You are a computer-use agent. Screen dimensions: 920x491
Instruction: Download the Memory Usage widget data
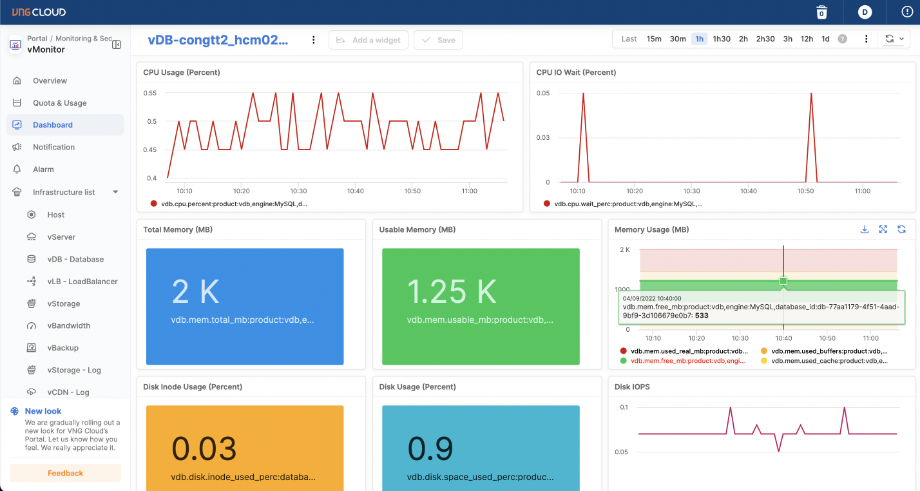[x=865, y=229]
